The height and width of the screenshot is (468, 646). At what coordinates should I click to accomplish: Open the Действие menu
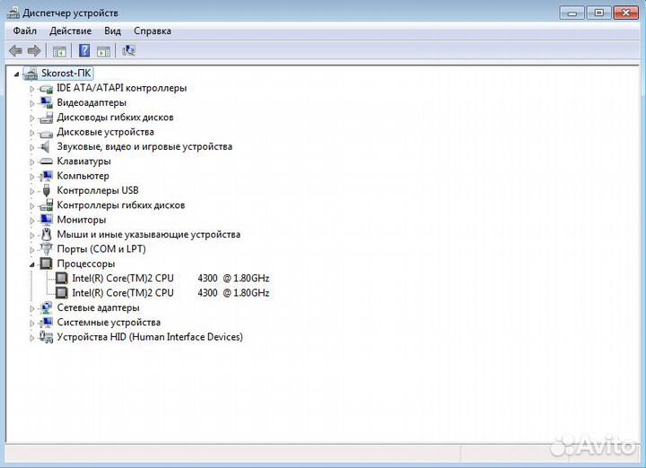[70, 30]
